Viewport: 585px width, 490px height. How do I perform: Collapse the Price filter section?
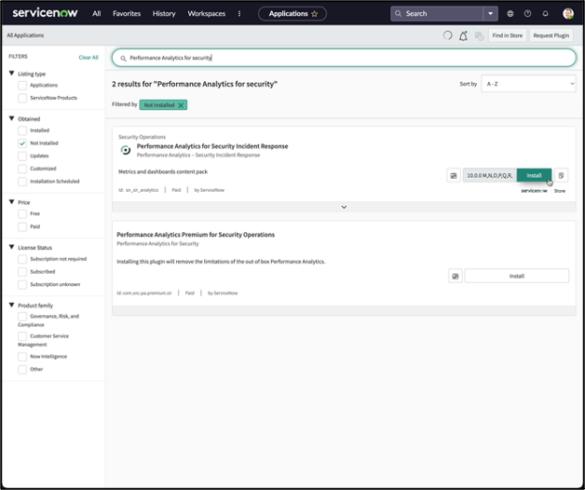(11, 202)
